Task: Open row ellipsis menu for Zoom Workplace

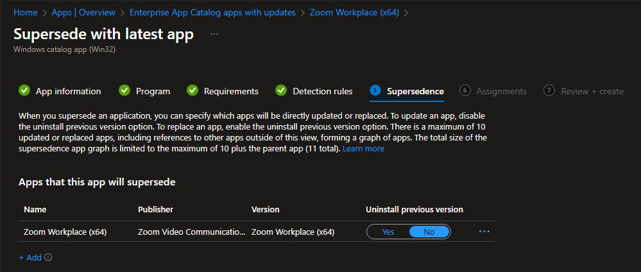Action: coord(484,232)
